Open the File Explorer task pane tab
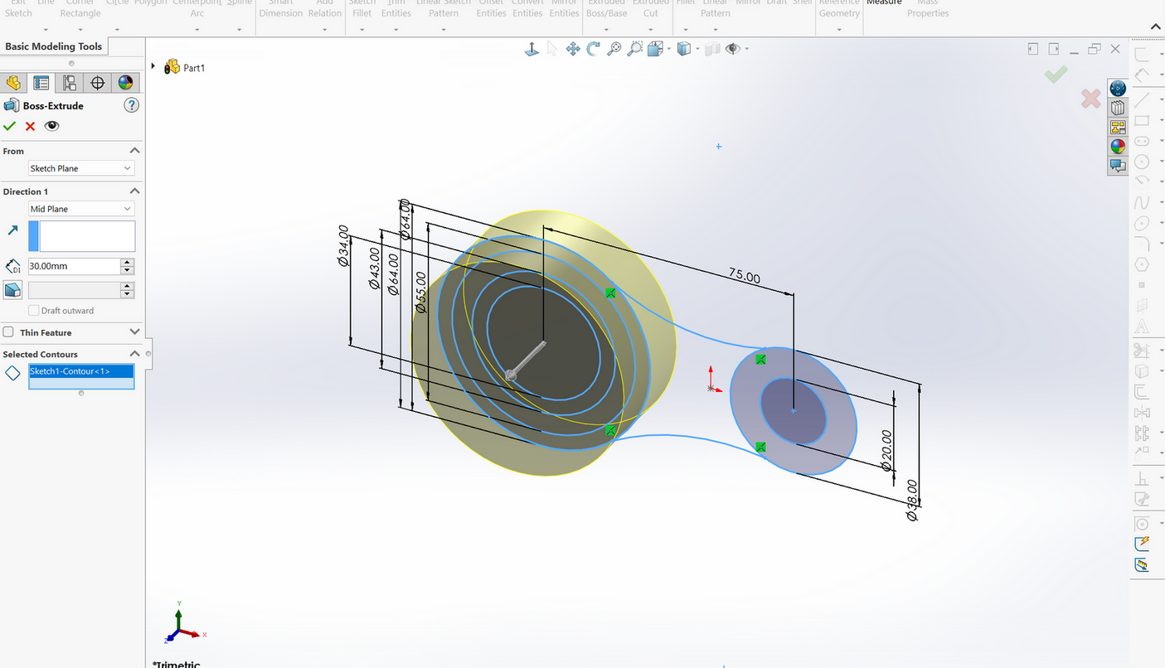 pos(1118,127)
